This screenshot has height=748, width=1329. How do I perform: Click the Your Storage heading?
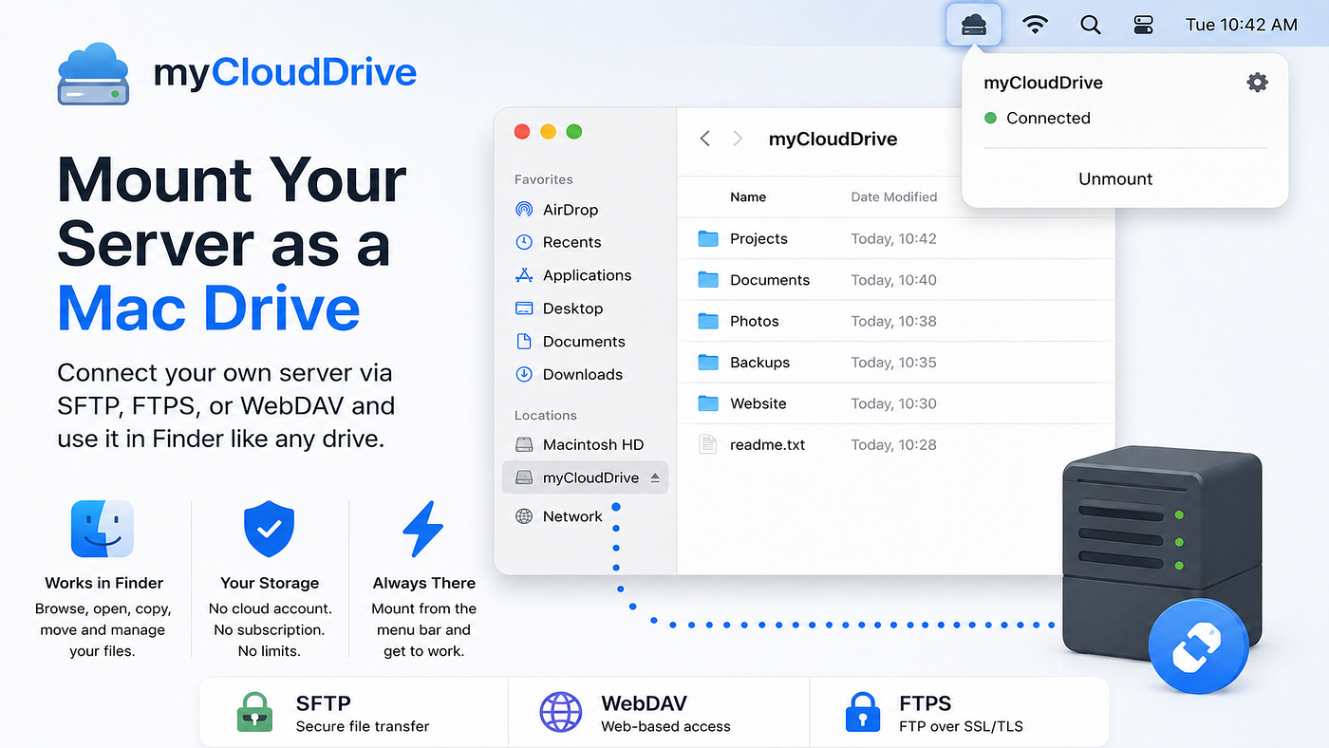(270, 583)
